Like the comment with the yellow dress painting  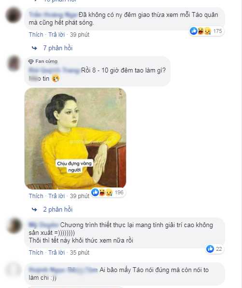point(36,196)
